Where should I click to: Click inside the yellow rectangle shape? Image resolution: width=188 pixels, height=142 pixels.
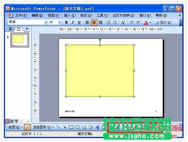100,71
